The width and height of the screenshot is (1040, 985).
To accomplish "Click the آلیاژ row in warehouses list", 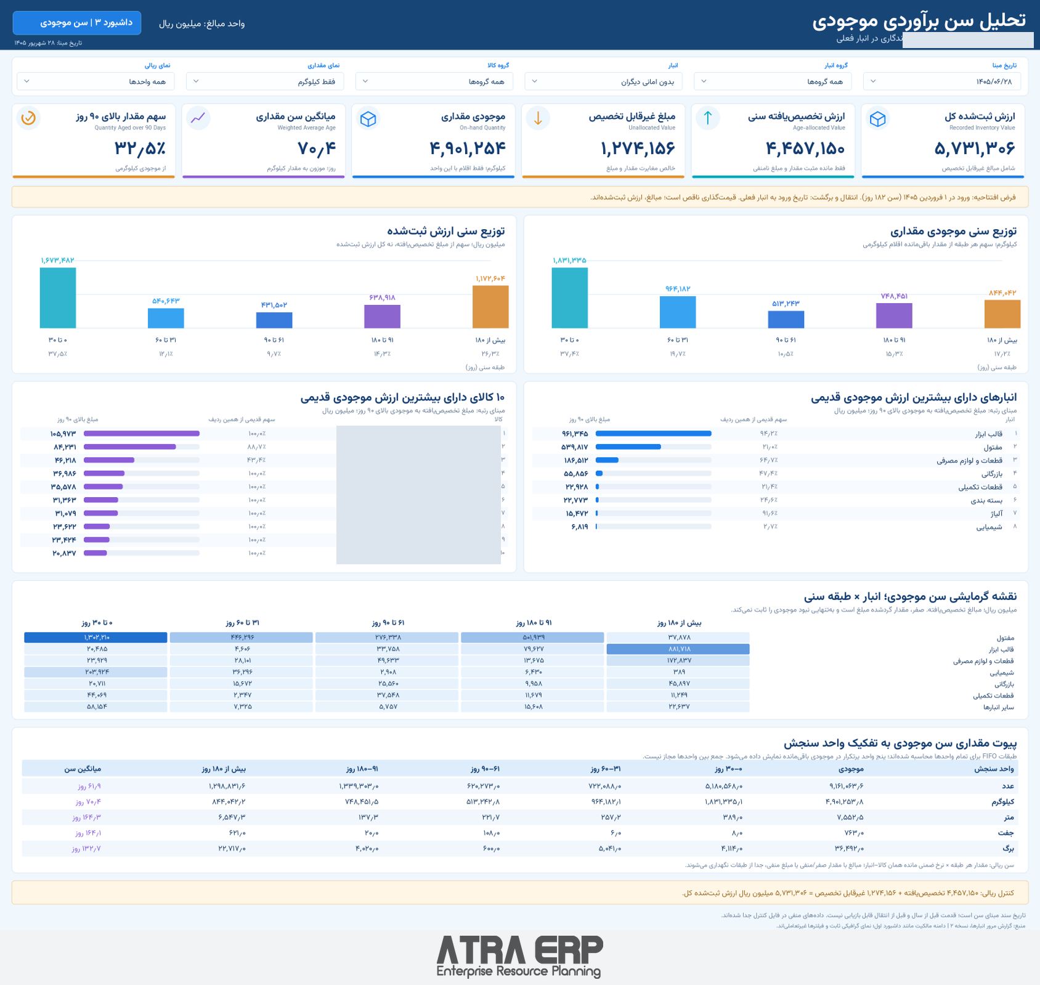I will pos(775,513).
